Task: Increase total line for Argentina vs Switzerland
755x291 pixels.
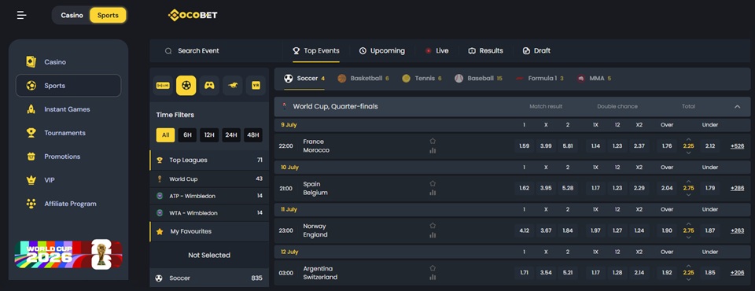Action: pos(689,266)
